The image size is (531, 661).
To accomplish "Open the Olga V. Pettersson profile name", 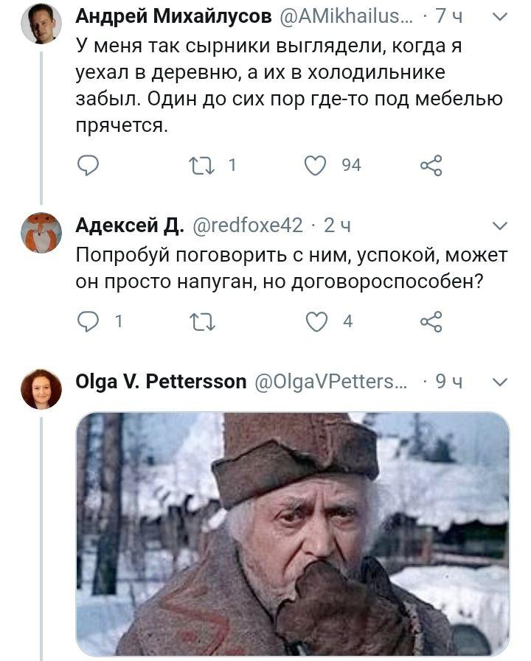I will click(x=161, y=382).
